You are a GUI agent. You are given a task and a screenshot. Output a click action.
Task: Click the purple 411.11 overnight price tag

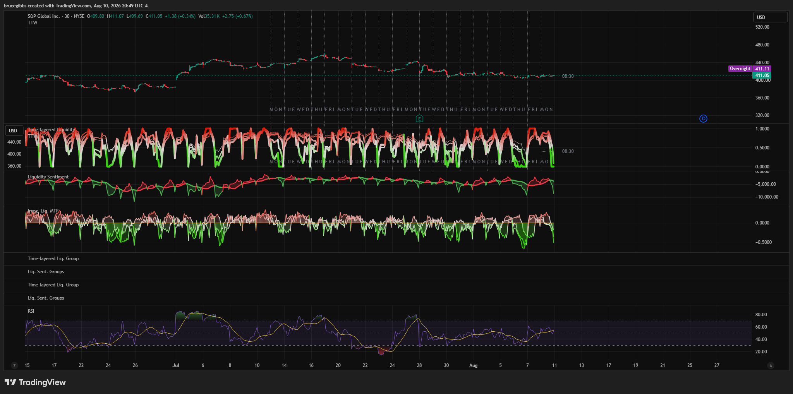[x=762, y=69]
